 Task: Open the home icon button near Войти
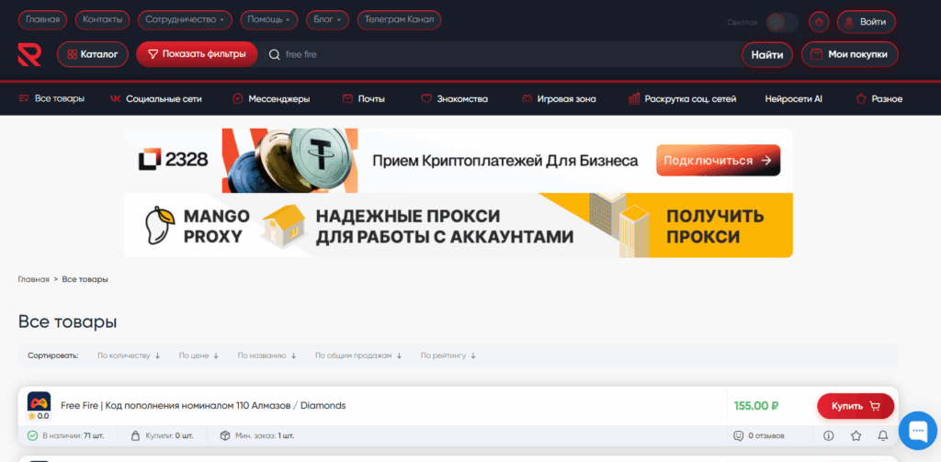point(819,22)
